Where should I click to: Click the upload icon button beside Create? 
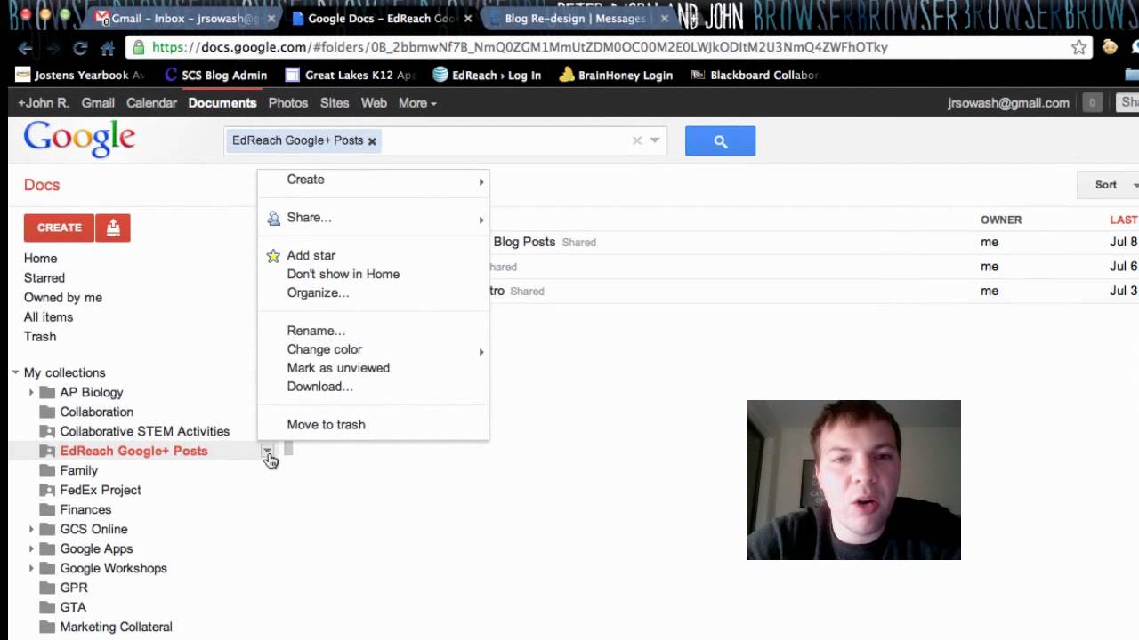113,228
